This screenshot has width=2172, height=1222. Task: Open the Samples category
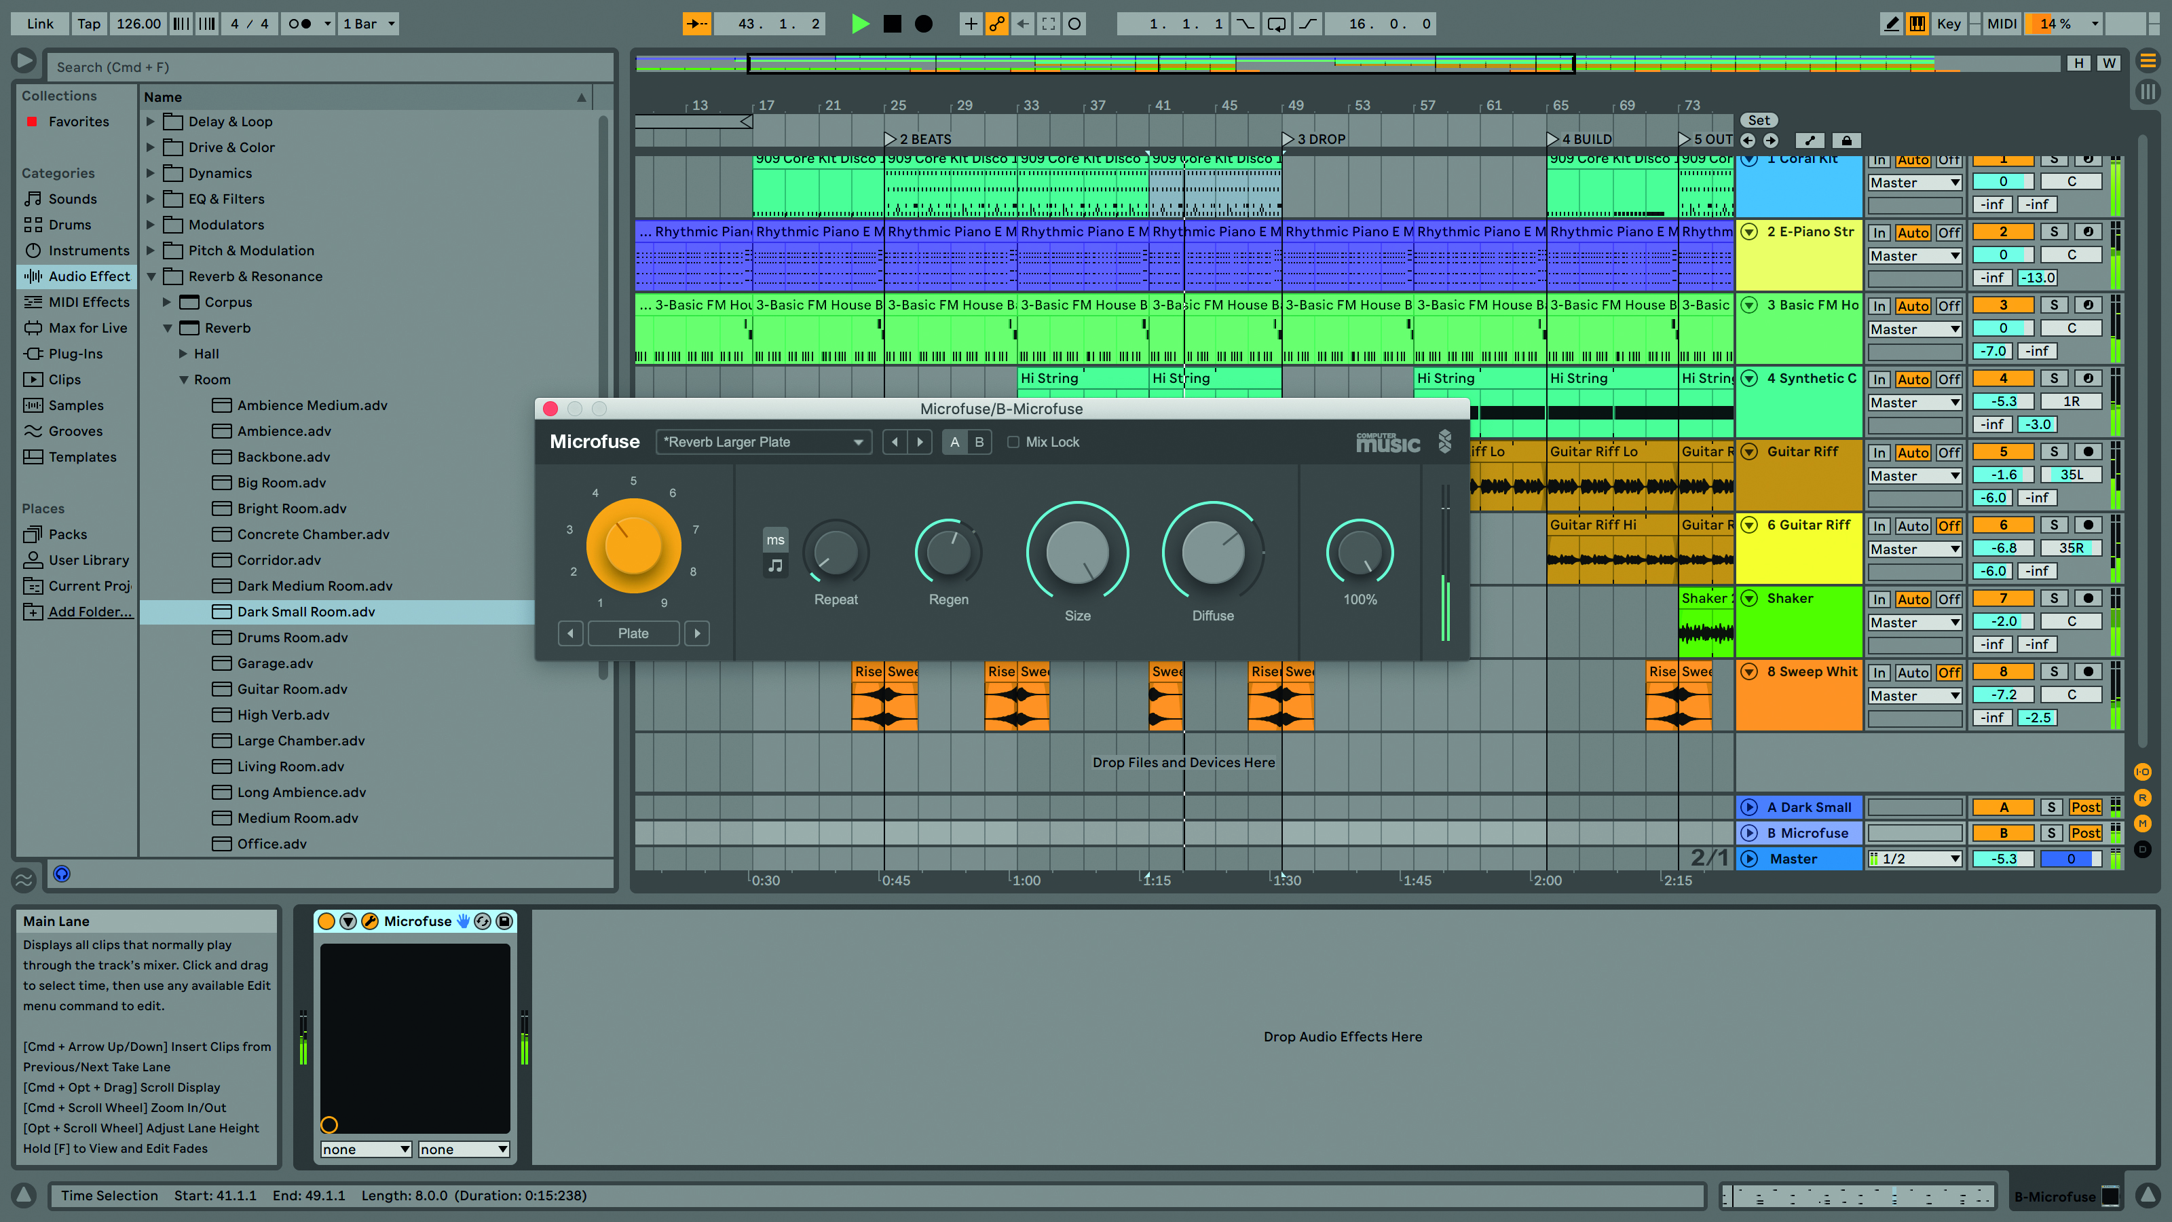76,406
